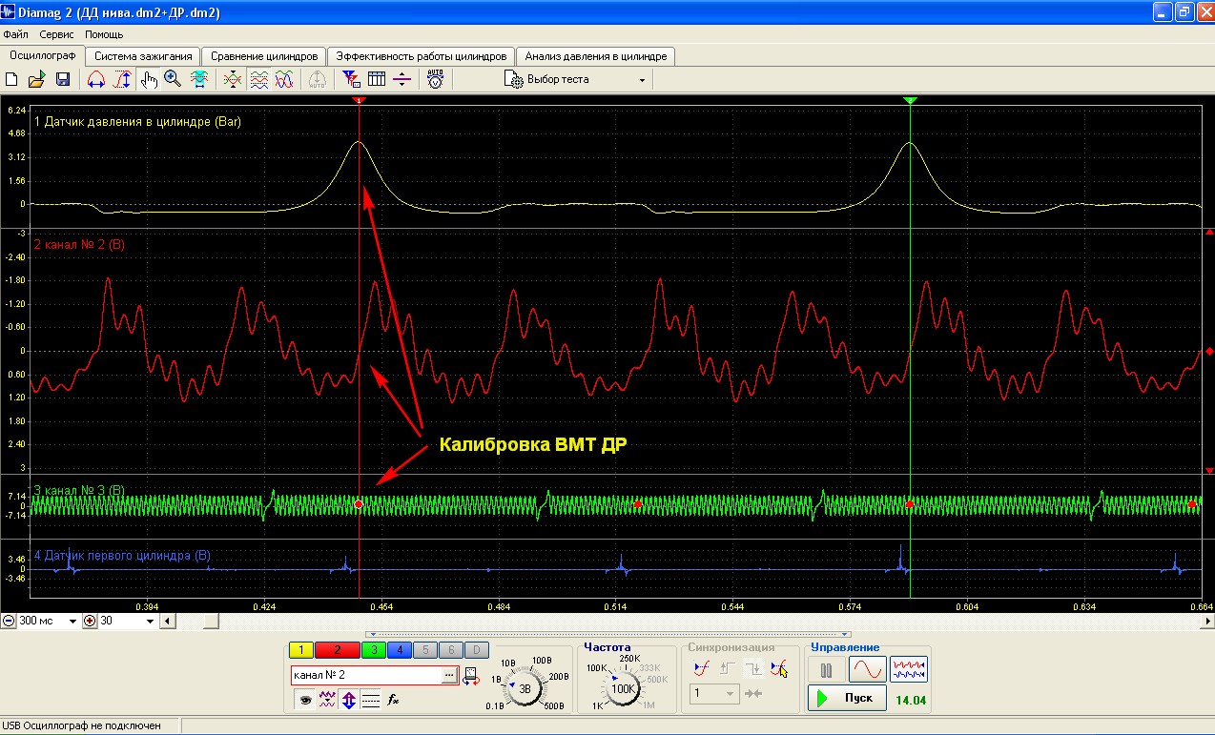Collapse the bottom control panel with dotted expander

(x=607, y=634)
